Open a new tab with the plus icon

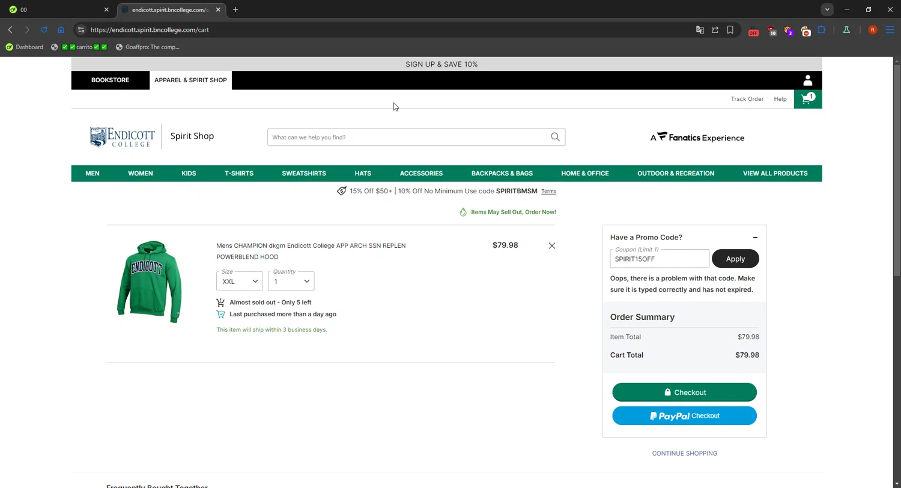click(x=235, y=10)
